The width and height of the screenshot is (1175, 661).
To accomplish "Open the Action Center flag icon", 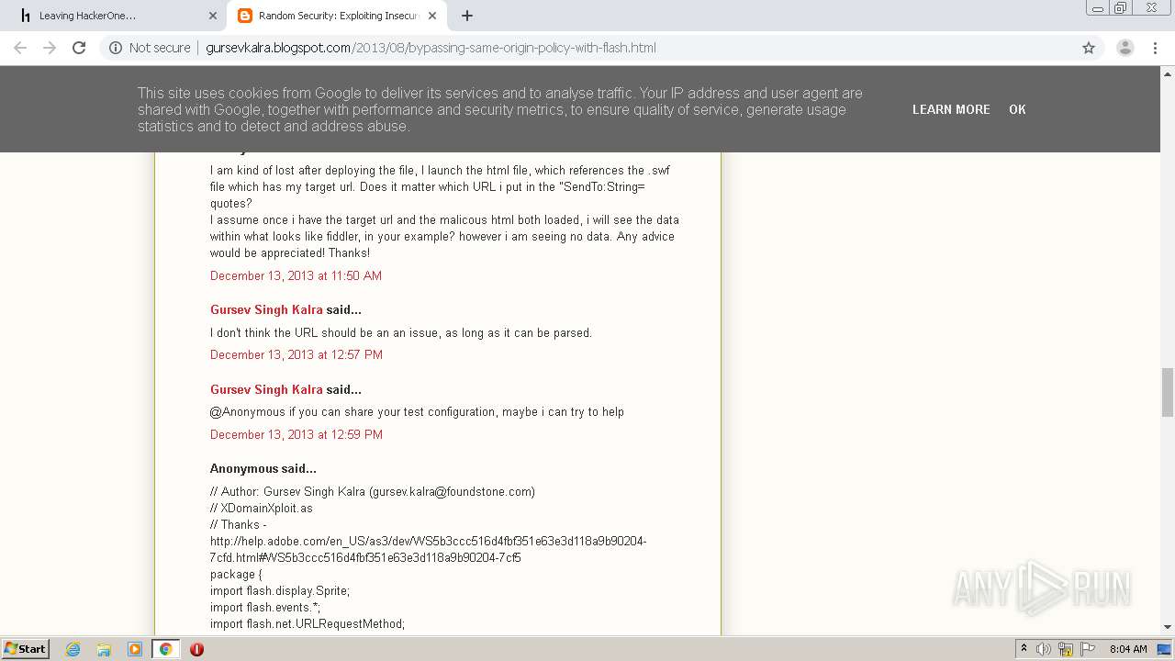I will (1087, 649).
